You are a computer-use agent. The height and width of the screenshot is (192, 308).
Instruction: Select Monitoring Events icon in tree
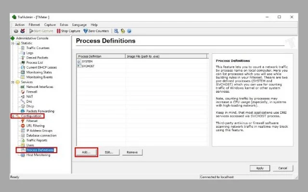pyautogui.click(x=23, y=77)
